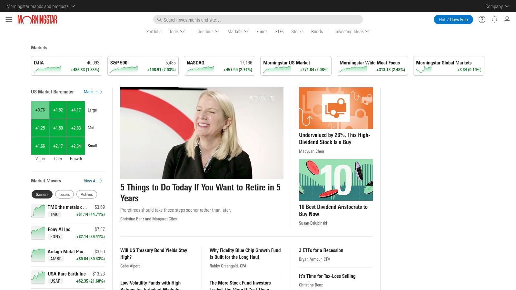Open Ardagh Metal sparkline chart icon

pyautogui.click(x=38, y=255)
